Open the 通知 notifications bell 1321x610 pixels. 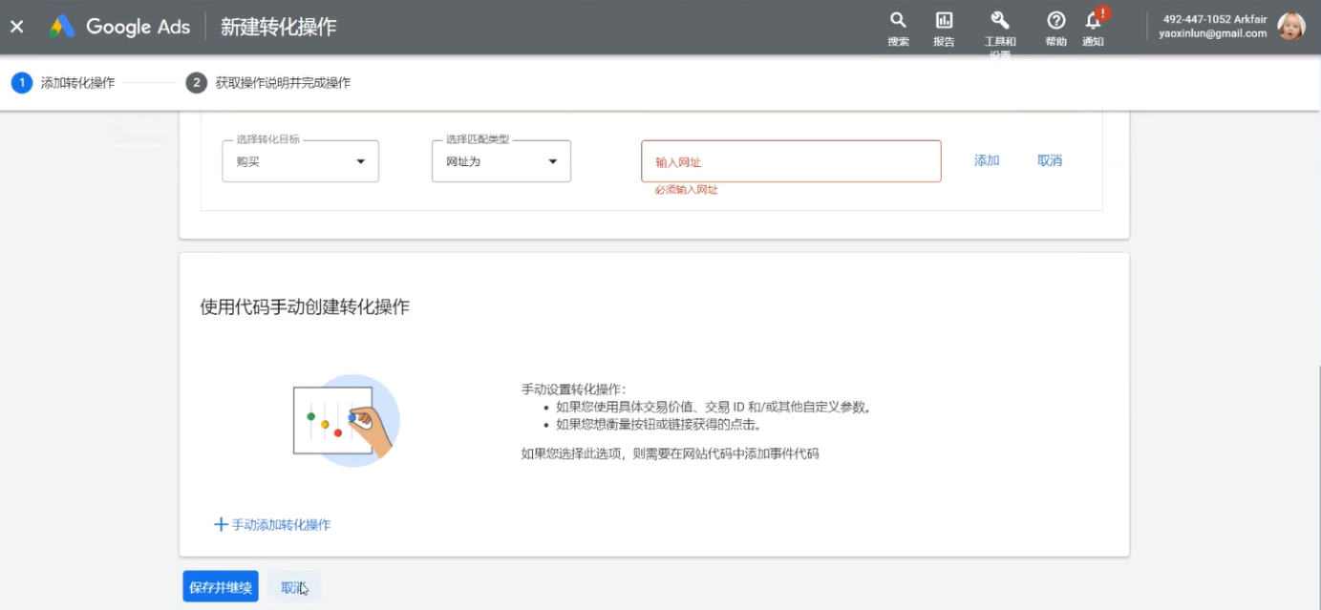[1092, 26]
